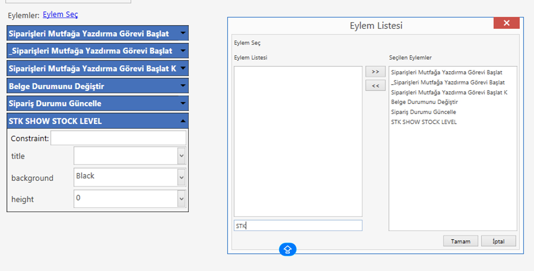
Task: Click the >> add action button
Action: click(375, 72)
